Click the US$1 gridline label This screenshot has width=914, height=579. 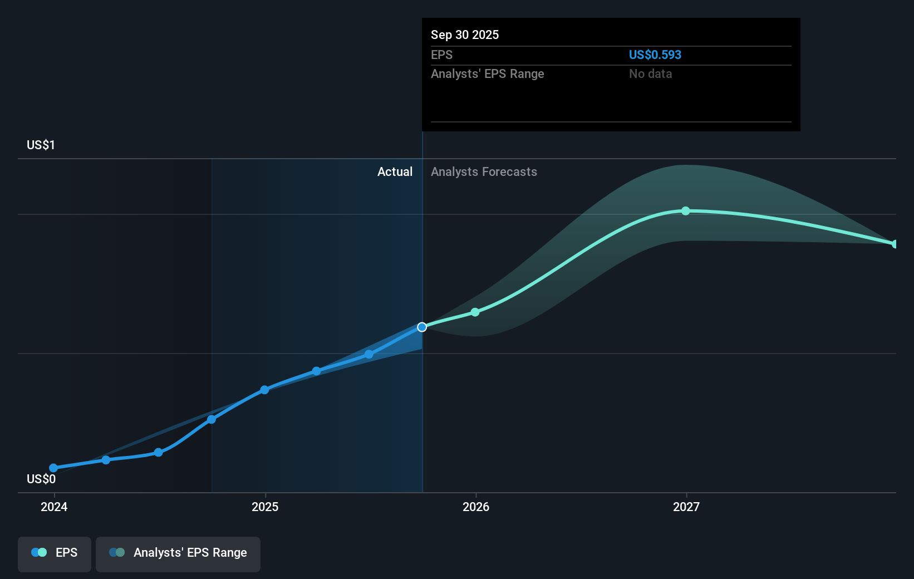(x=40, y=144)
